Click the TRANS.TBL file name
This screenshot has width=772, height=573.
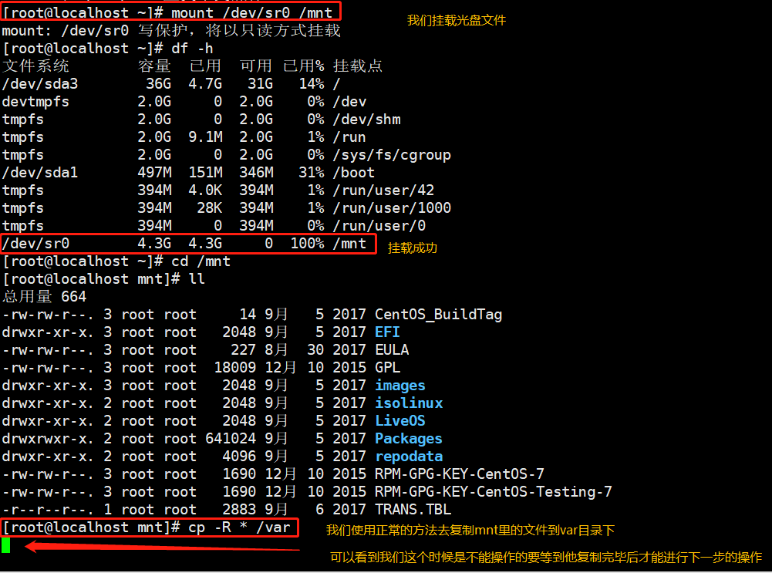(x=413, y=509)
